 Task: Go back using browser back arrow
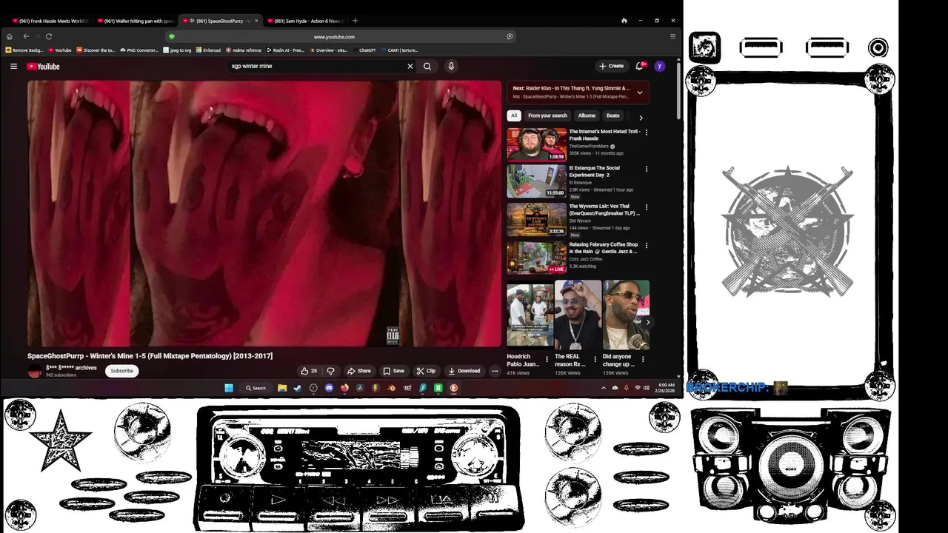click(x=26, y=36)
